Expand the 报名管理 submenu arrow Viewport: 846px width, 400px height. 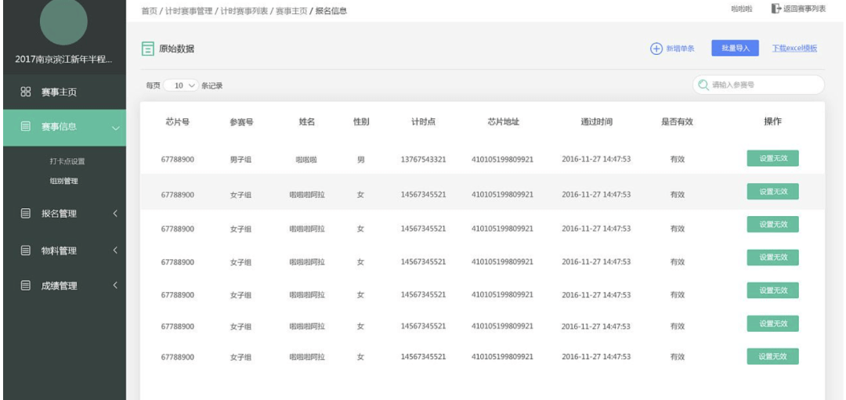(116, 212)
